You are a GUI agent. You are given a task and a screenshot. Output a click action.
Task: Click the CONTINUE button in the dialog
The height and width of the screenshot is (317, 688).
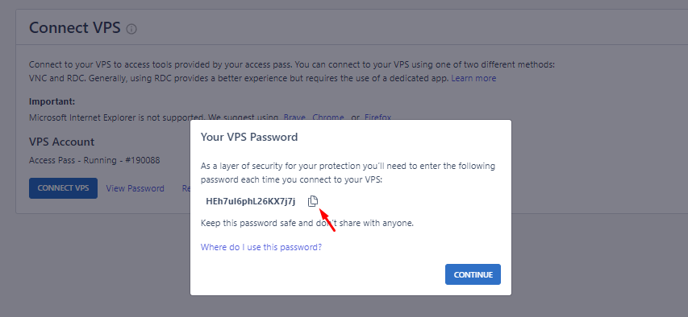(473, 274)
